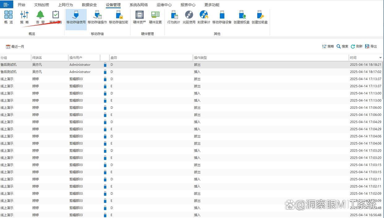Open the 硬件变更 icon
384x218 pixels.
click(x=156, y=17)
